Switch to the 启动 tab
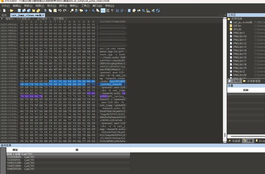The width and height of the screenshot is (265, 174). coord(4,15)
